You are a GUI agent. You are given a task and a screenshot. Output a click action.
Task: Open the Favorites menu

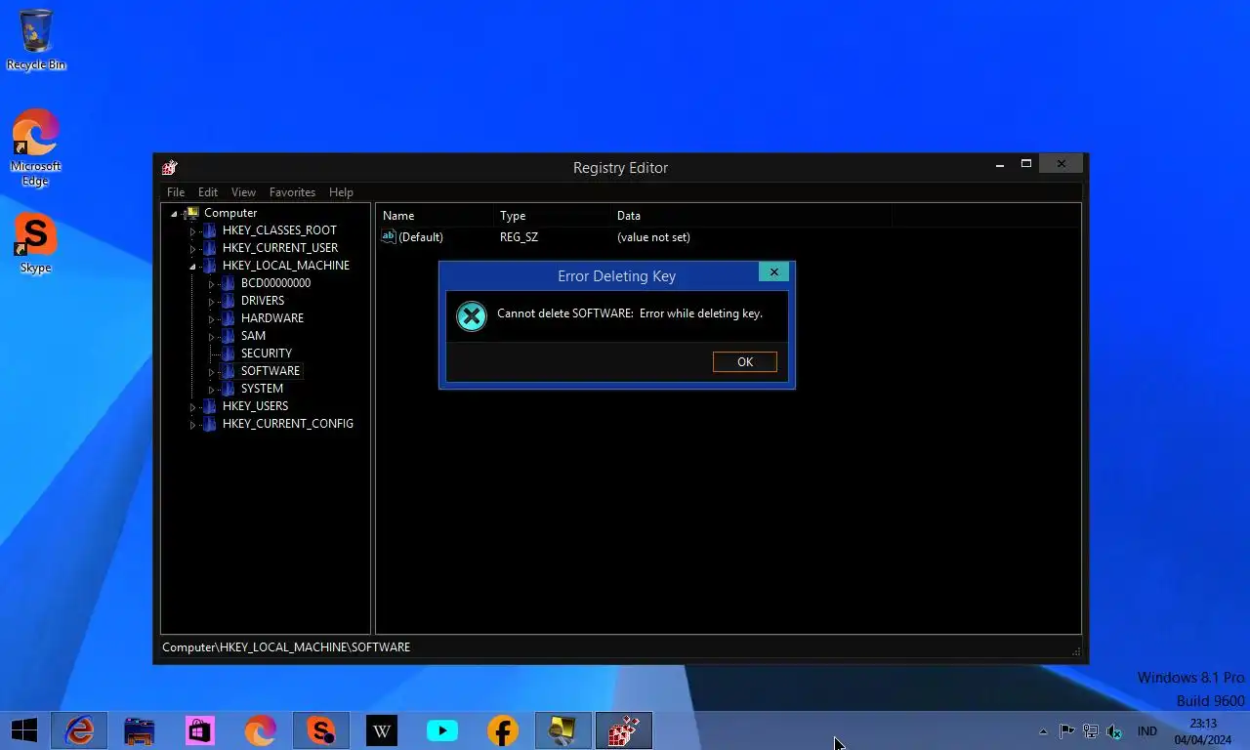click(x=292, y=192)
